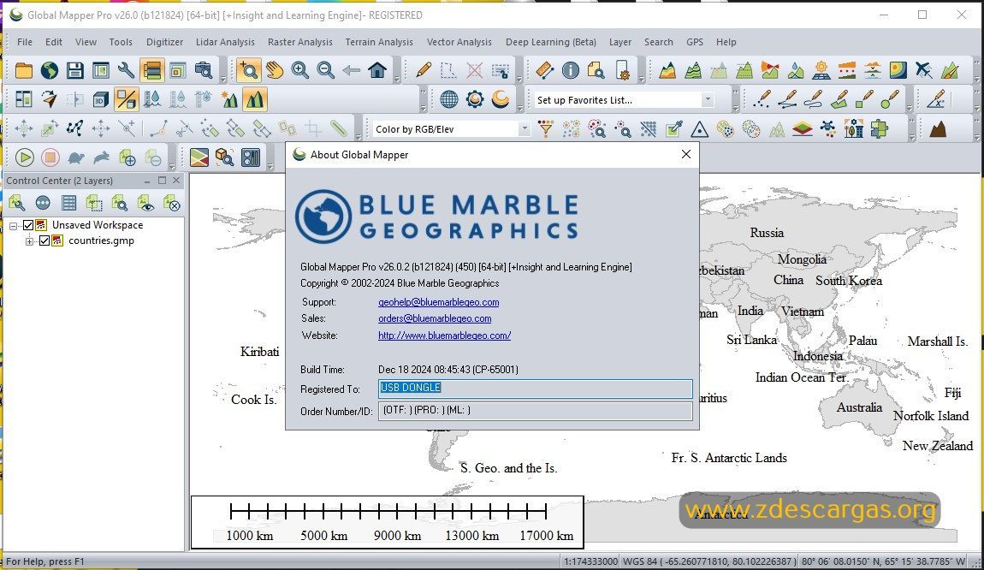Click the Kiribati label on map
The height and width of the screenshot is (570, 984).
(259, 352)
